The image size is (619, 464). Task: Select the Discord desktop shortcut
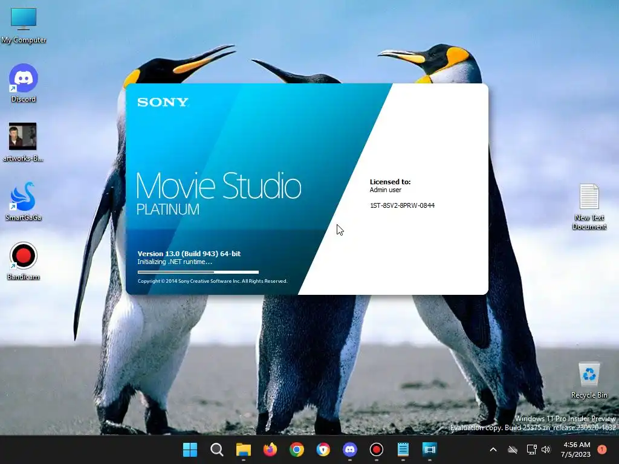point(24,83)
